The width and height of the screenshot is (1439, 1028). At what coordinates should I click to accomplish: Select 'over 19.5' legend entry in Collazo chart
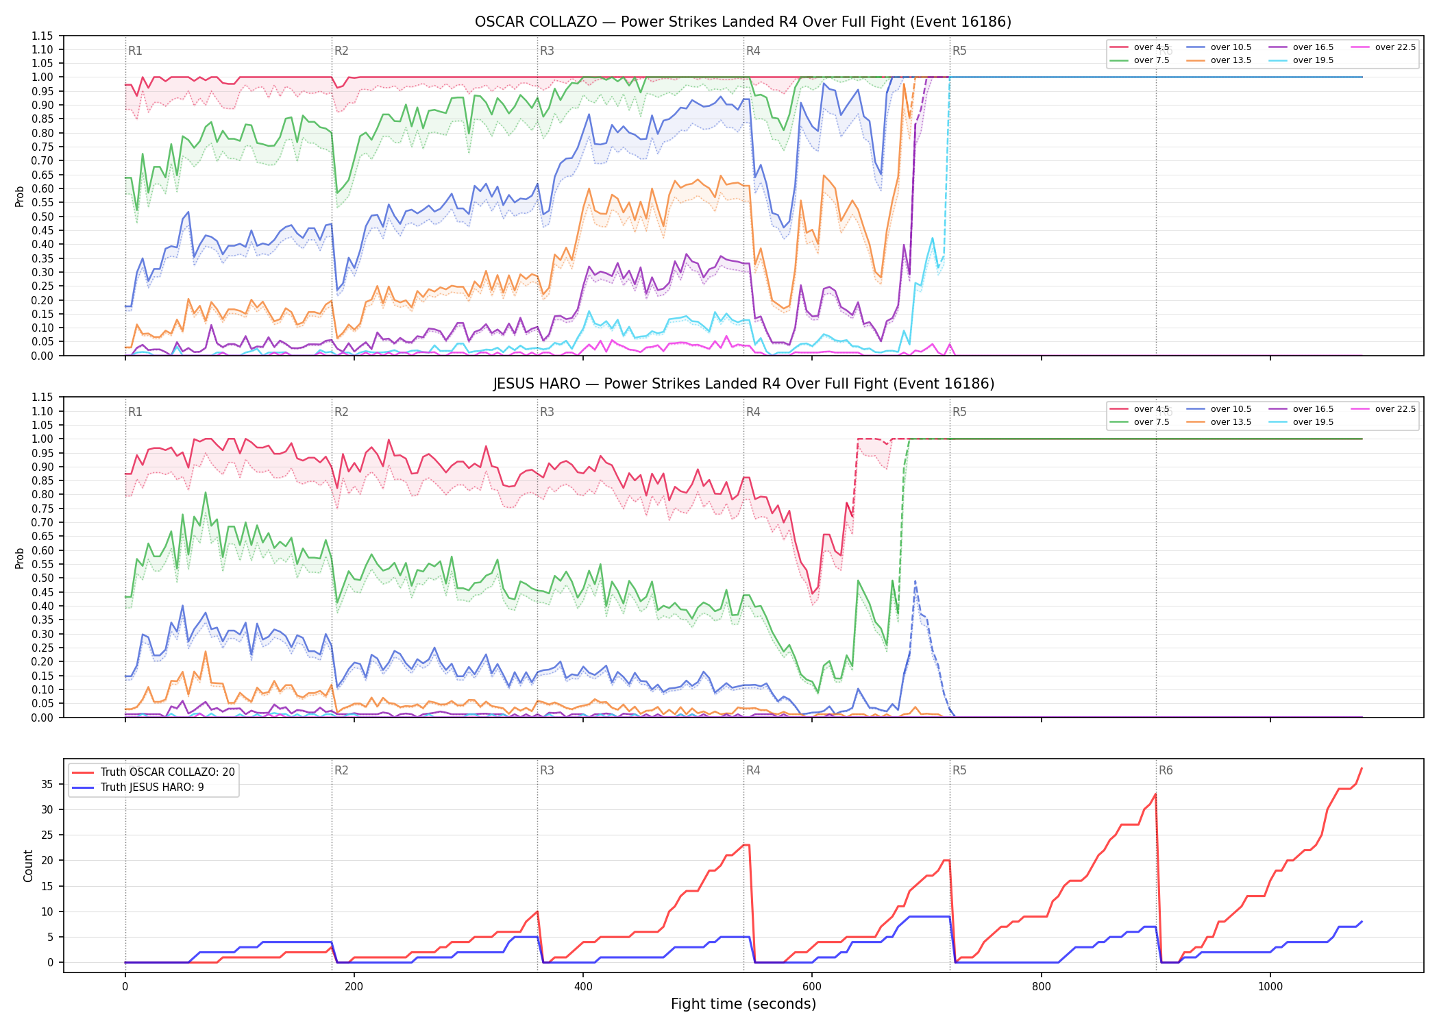point(1301,60)
